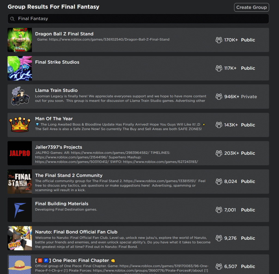Open Dragon Ball Z Final Stand thumbnail
279x274 pixels.
20,40
